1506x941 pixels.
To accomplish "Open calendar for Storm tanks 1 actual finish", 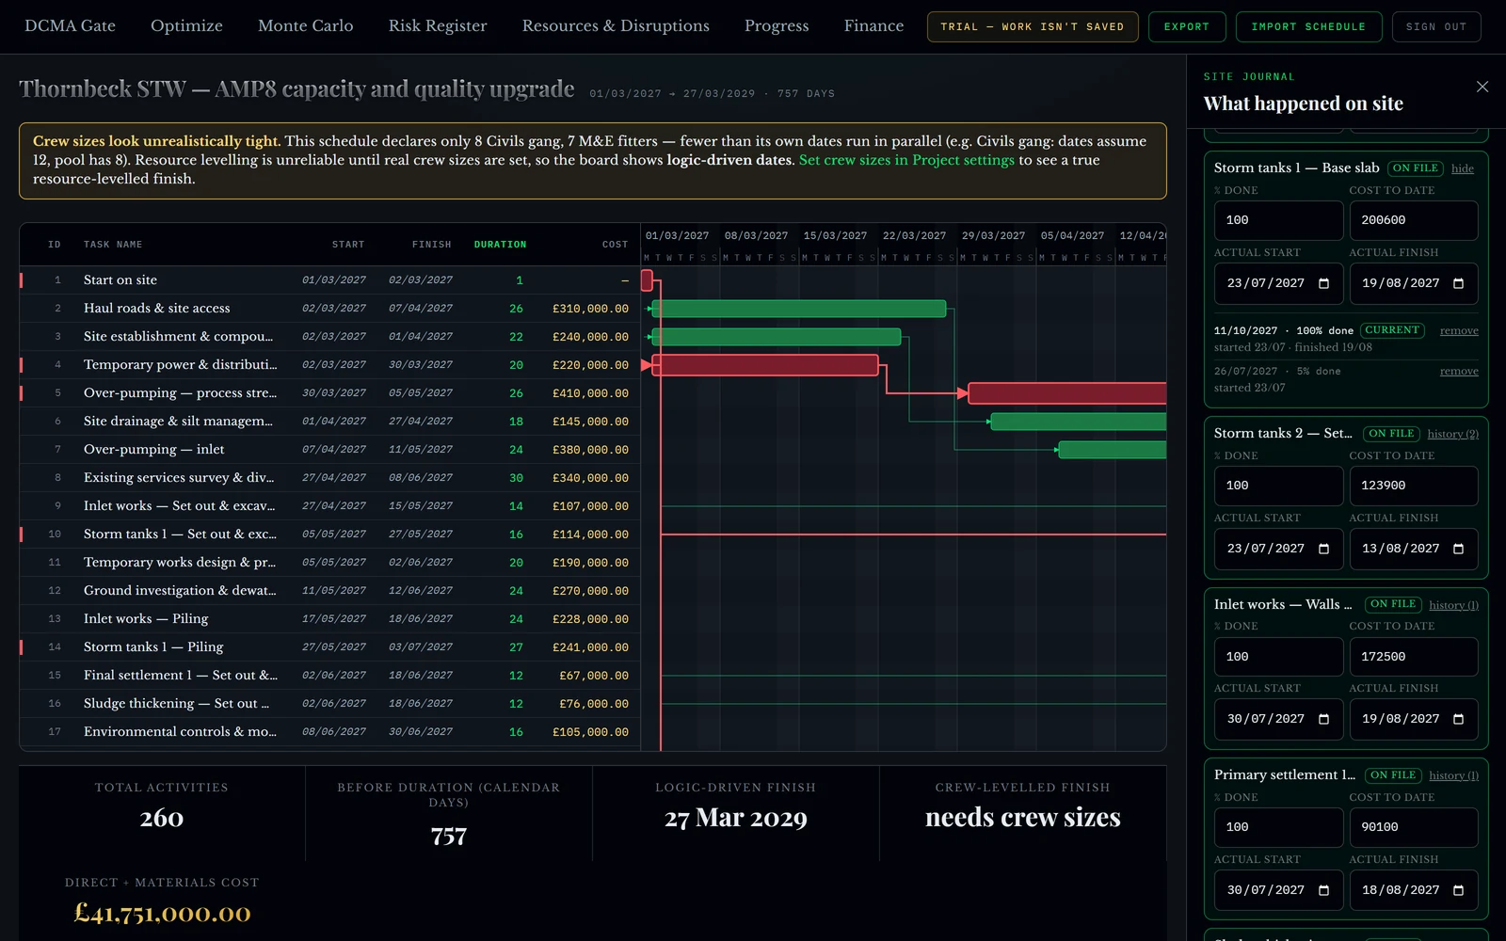I will click(1458, 283).
